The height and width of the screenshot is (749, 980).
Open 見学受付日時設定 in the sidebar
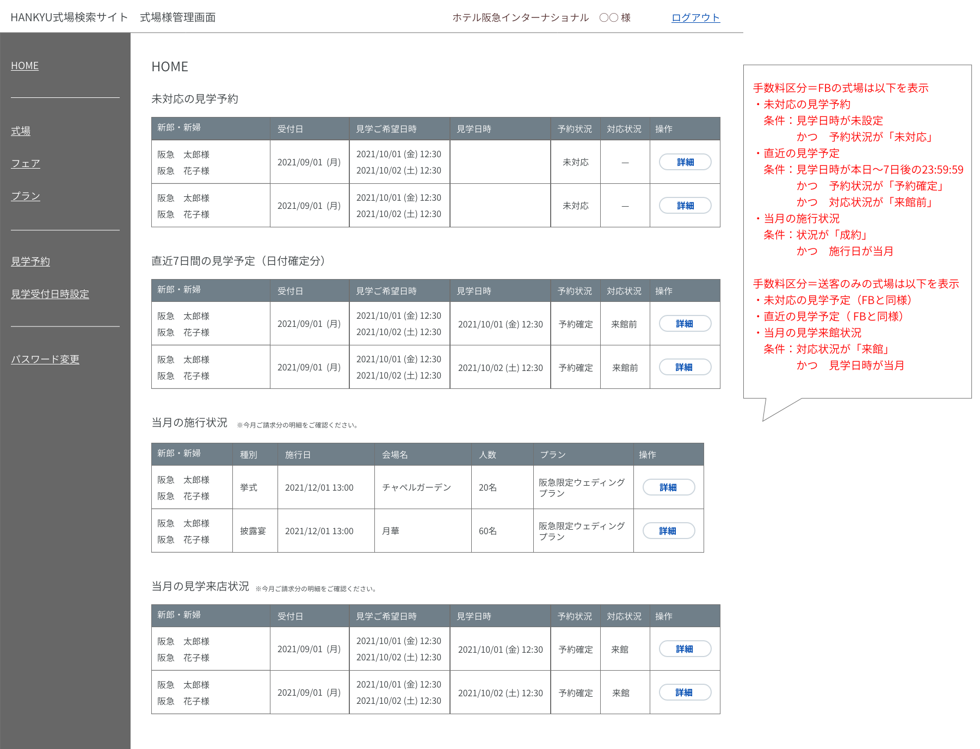[50, 294]
